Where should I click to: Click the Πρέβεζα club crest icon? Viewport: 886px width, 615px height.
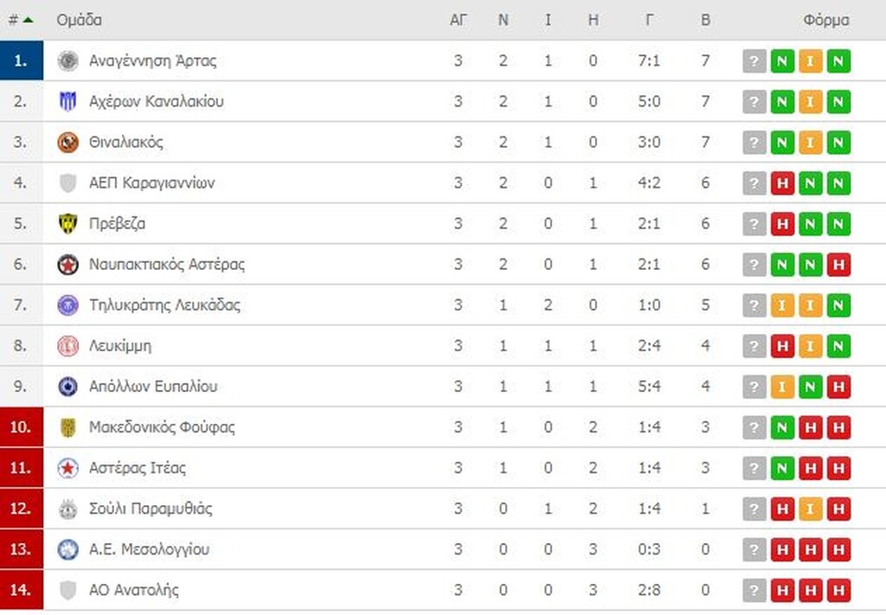coord(67,224)
